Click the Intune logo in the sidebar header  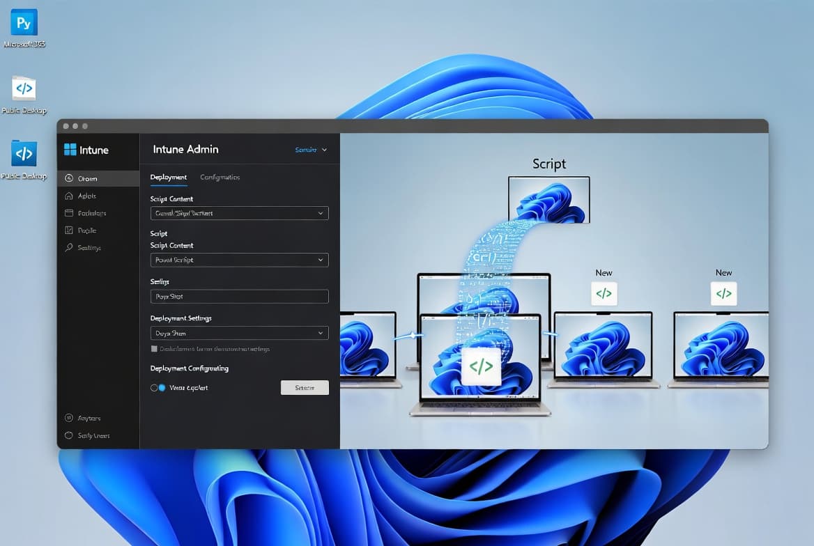[x=86, y=150]
